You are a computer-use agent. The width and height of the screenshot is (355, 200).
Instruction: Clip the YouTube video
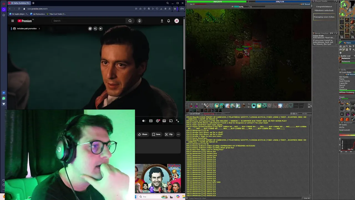coord(169,134)
